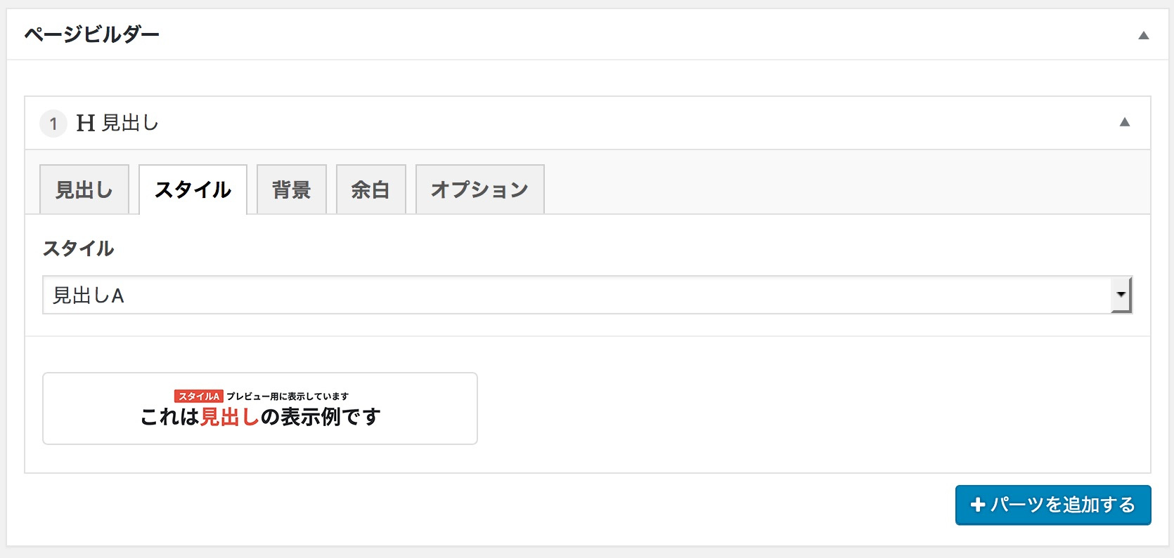Switch to the 見出し tab
The height and width of the screenshot is (558, 1174).
84,190
